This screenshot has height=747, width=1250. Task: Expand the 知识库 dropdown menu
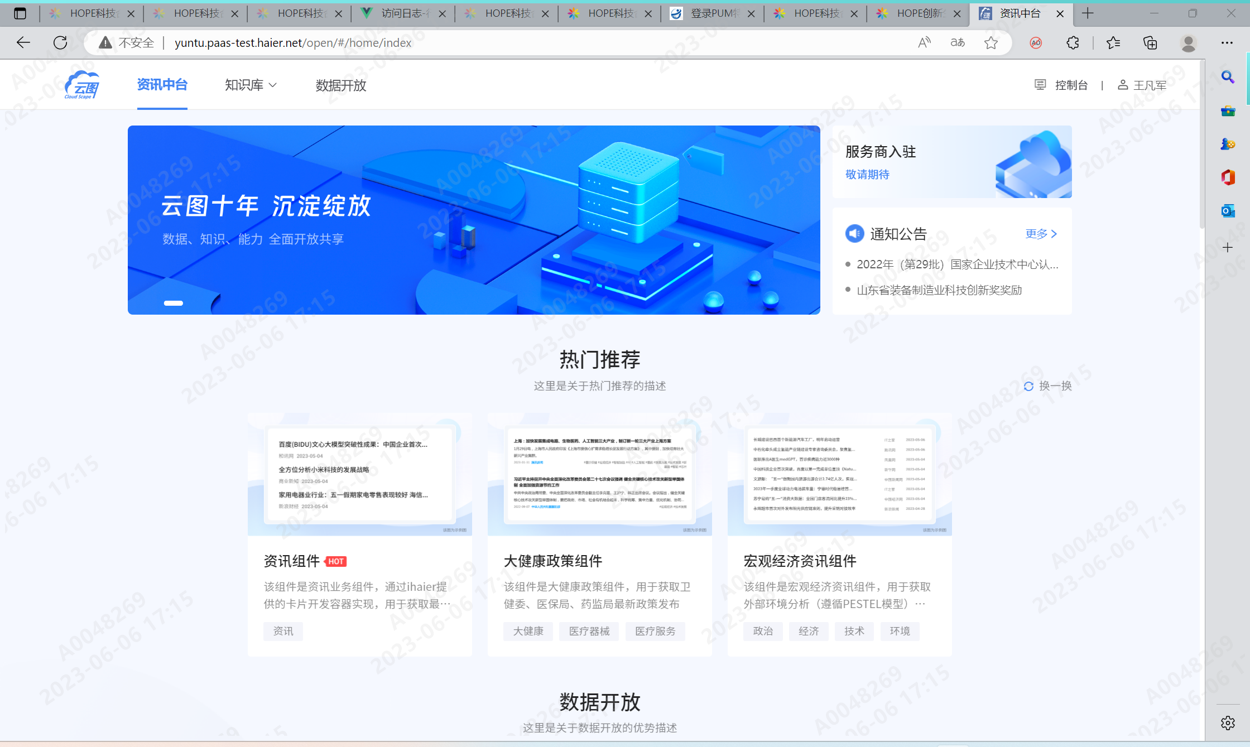[251, 85]
